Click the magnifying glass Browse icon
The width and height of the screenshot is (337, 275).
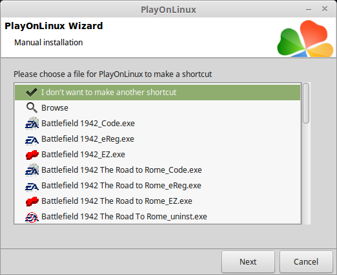point(32,108)
